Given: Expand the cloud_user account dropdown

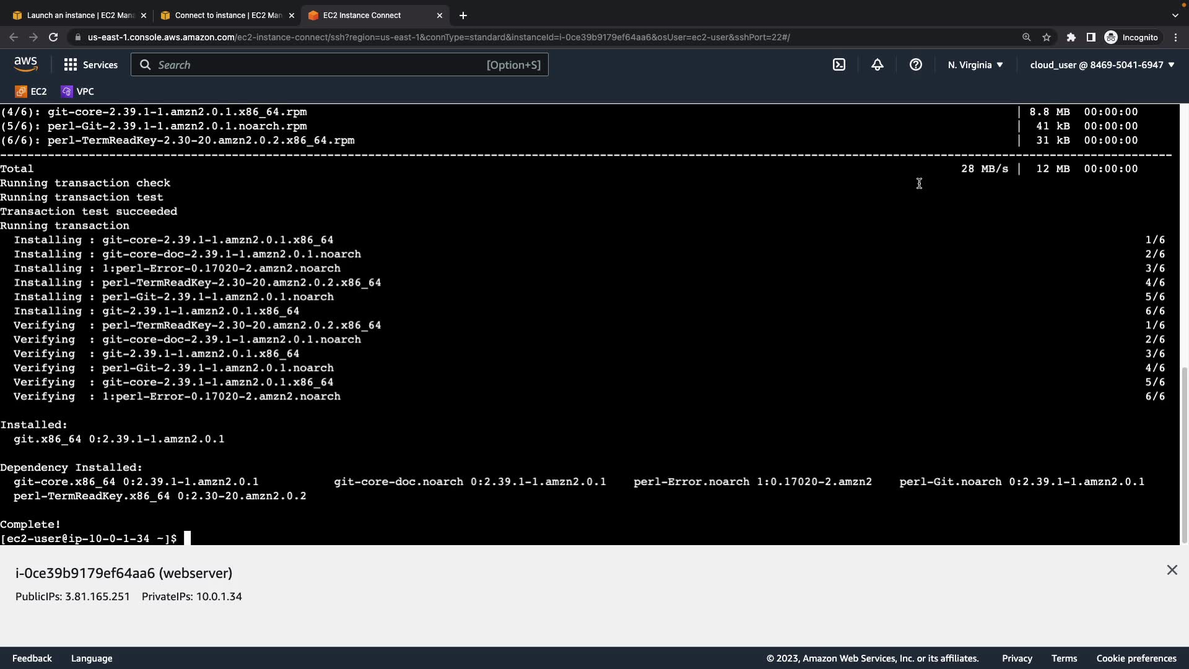Looking at the screenshot, I should pyautogui.click(x=1102, y=64).
